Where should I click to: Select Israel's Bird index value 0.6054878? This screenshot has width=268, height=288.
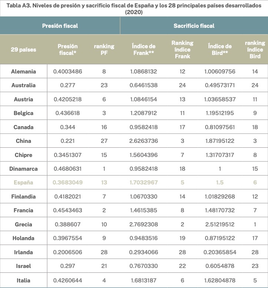[220, 266]
